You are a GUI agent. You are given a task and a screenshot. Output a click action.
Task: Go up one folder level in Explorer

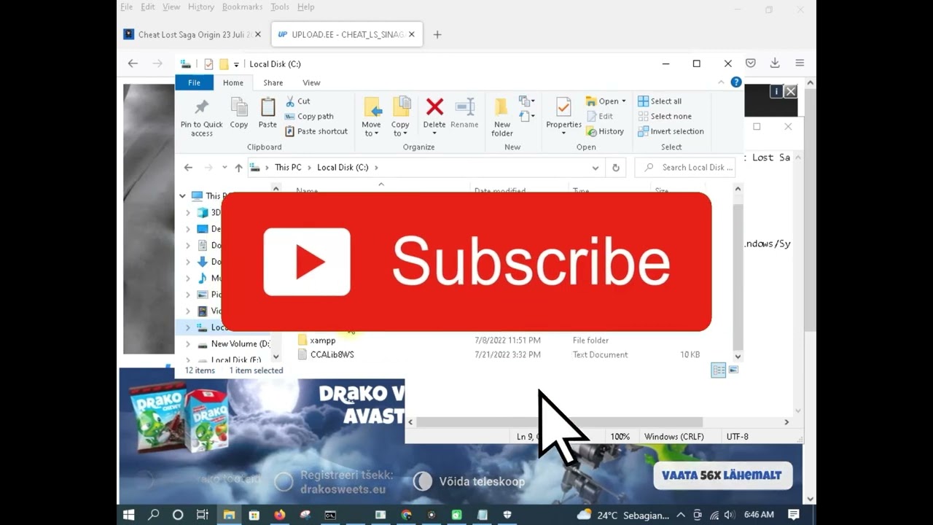pos(238,167)
